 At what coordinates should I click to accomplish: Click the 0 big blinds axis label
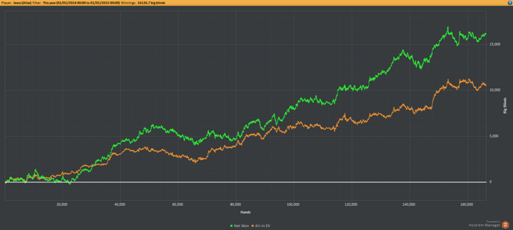click(x=490, y=182)
